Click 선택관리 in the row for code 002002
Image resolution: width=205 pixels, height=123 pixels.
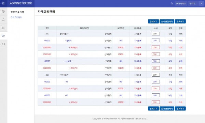point(108,95)
